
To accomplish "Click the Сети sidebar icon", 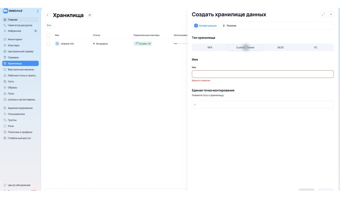I will click(5, 82).
